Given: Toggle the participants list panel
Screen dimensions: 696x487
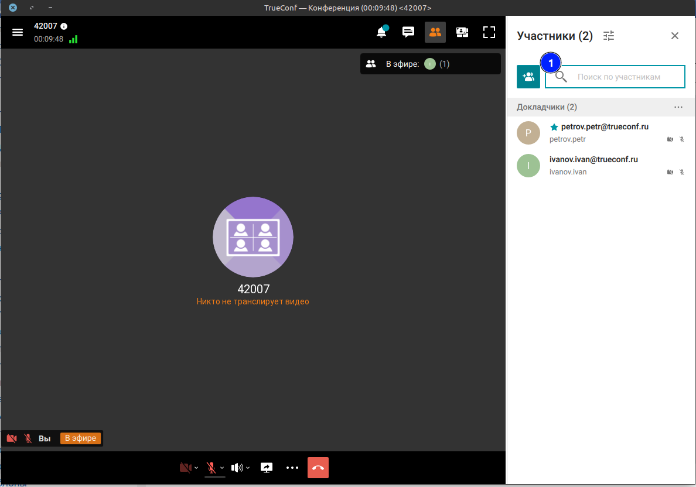Looking at the screenshot, I should [435, 32].
